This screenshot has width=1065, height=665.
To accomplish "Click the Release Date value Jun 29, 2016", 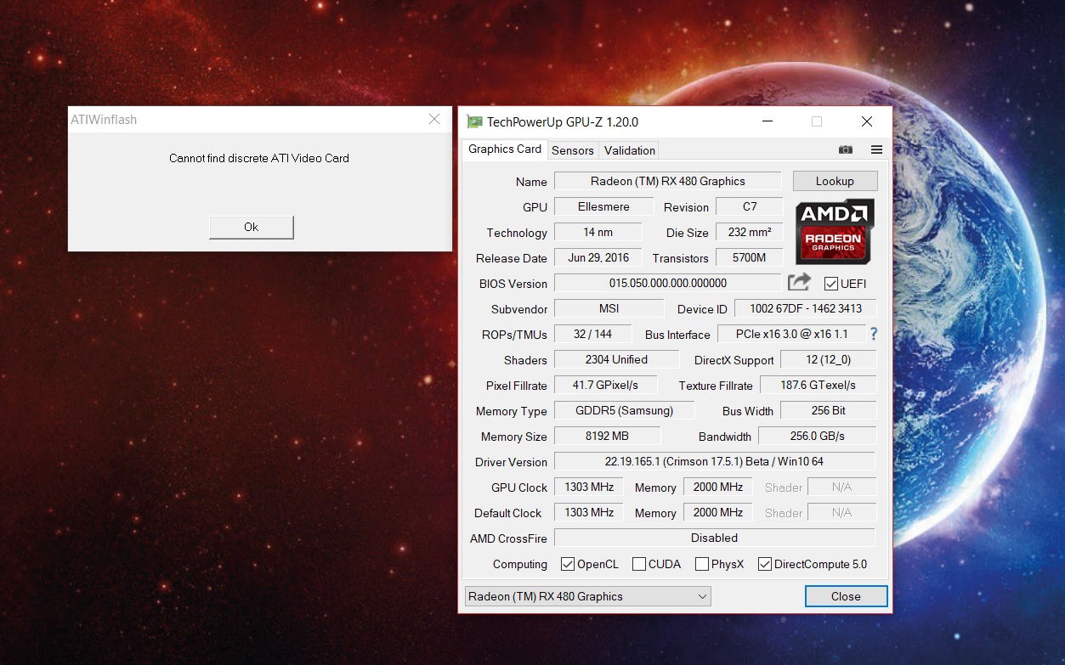I will pos(598,257).
